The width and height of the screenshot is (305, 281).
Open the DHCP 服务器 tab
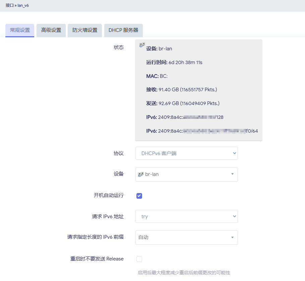(x=123, y=30)
